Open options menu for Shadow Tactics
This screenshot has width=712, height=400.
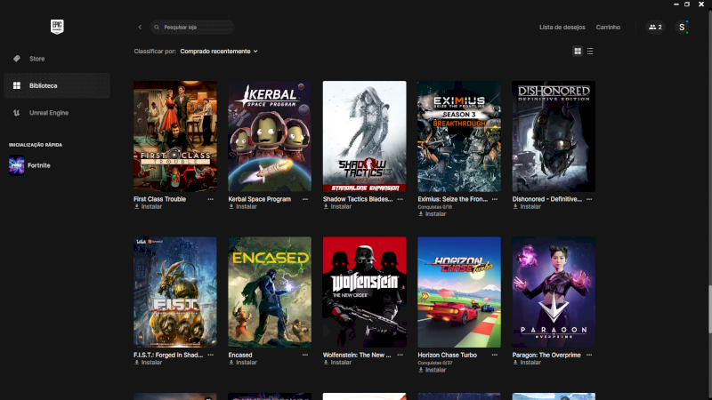coord(400,199)
